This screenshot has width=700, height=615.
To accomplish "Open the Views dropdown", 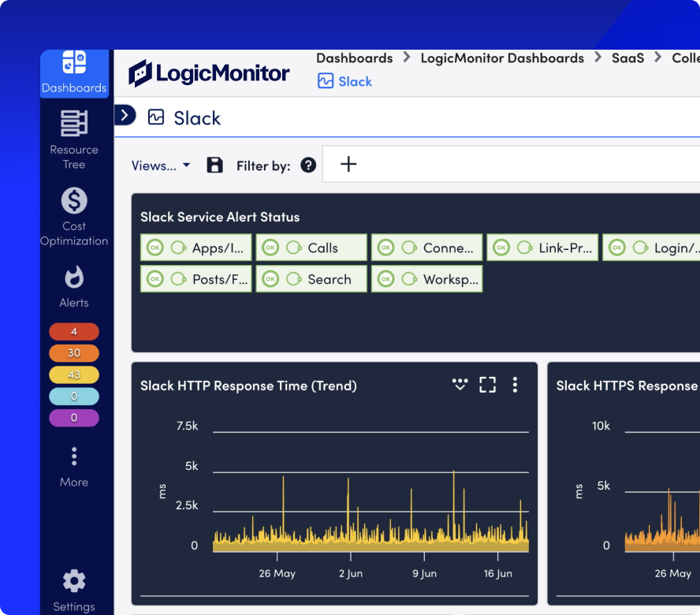I will [161, 166].
